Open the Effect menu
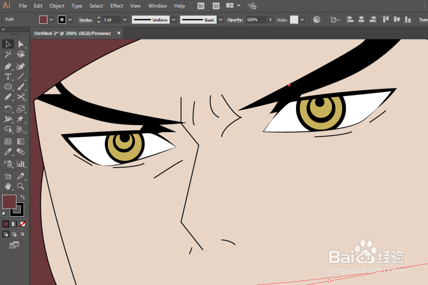This screenshot has height=285, width=428. coord(116,6)
